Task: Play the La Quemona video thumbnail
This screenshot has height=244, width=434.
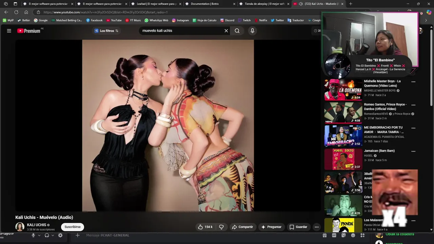Action: click(x=343, y=90)
